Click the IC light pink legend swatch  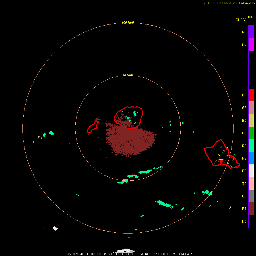pos(251,183)
